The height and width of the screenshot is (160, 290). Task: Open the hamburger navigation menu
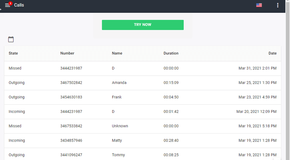7,5
